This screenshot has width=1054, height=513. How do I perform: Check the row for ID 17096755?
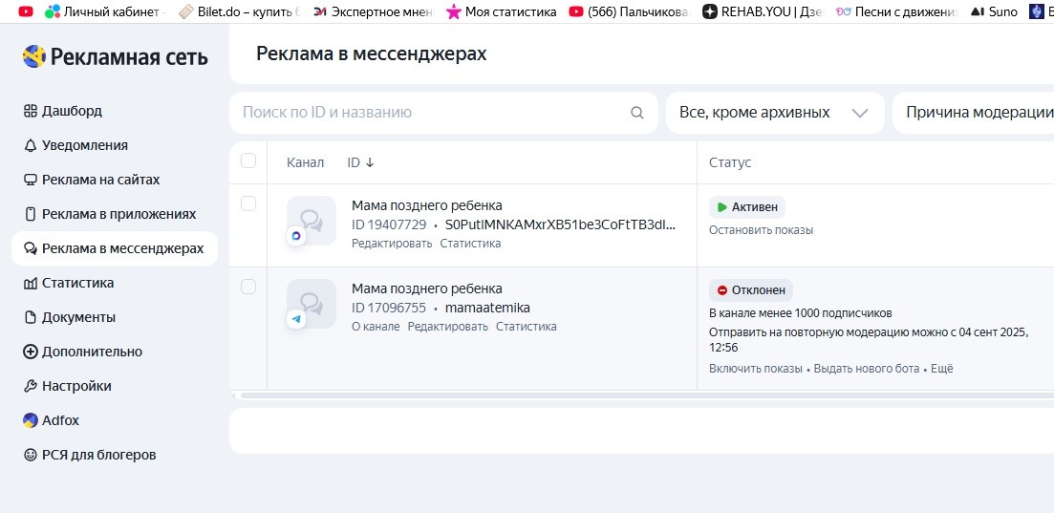(248, 288)
